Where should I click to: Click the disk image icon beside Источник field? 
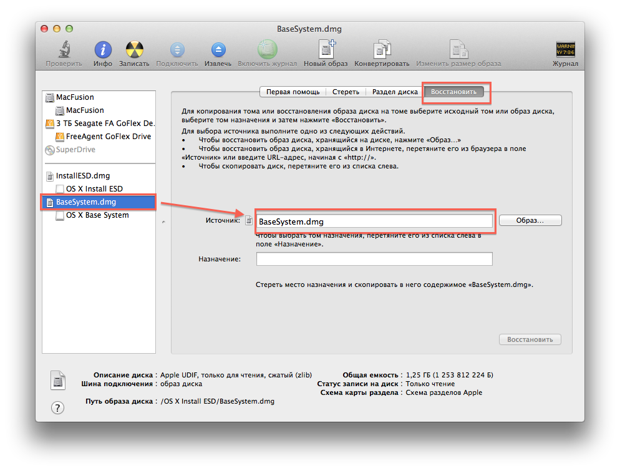(x=249, y=220)
